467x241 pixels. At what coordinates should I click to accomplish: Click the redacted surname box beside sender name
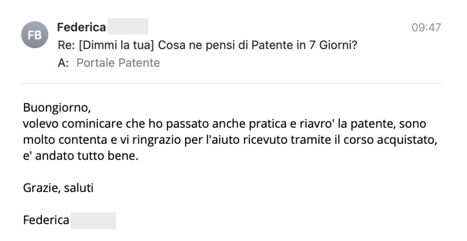click(x=128, y=27)
